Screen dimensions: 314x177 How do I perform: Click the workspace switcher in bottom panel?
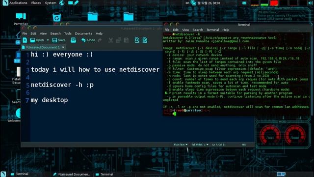coord(281,174)
